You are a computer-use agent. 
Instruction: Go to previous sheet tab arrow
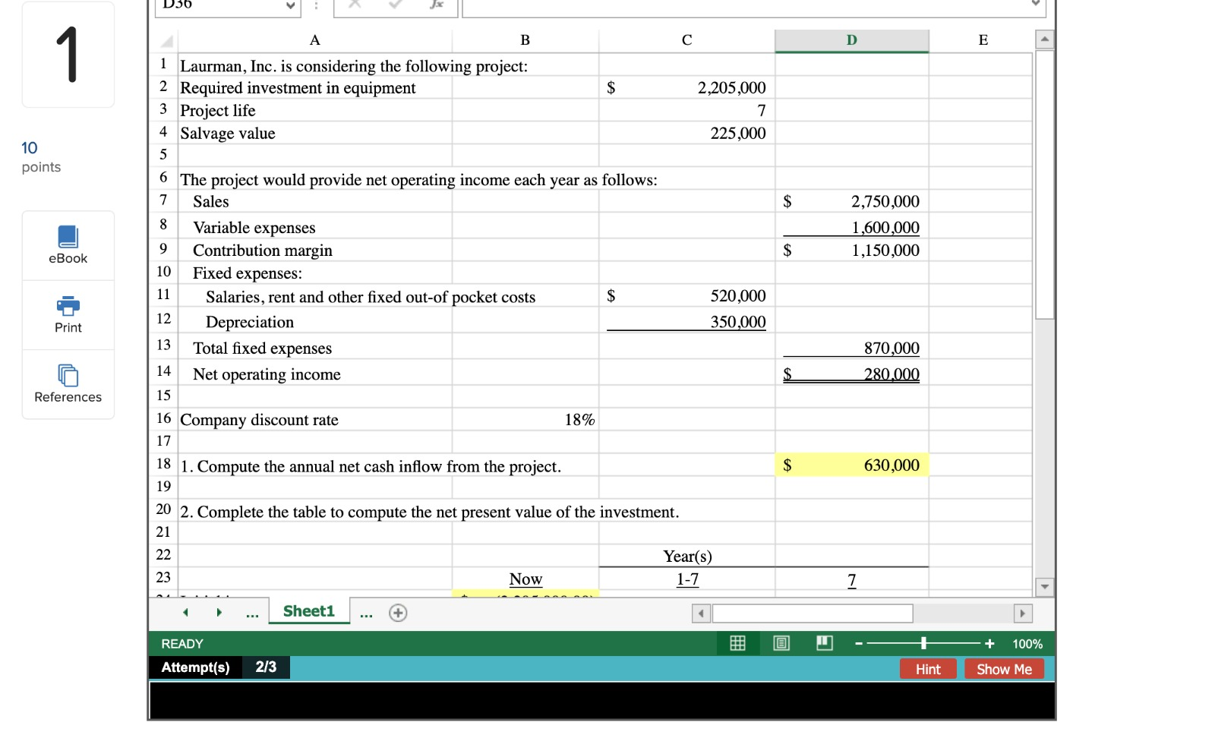[185, 613]
